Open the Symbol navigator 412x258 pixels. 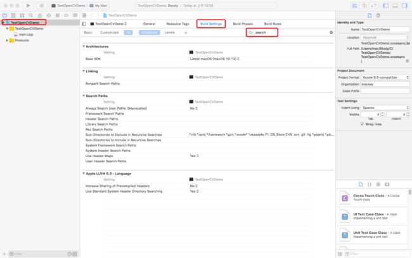[x=22, y=15]
